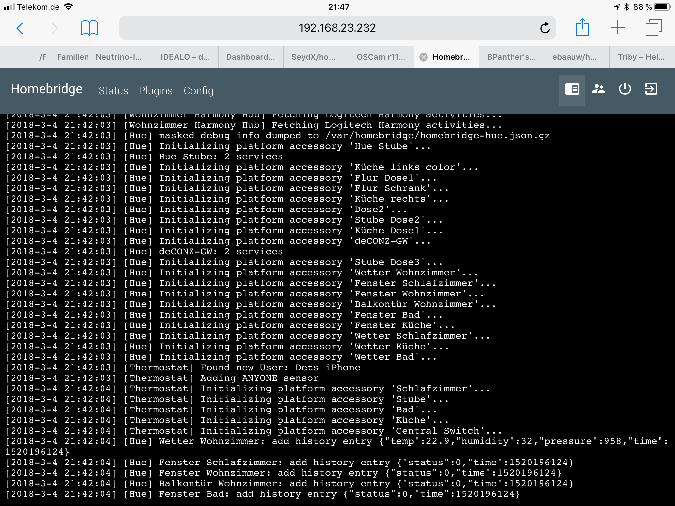
Task: Switch to the Triby – Hel... tab
Action: (641, 57)
